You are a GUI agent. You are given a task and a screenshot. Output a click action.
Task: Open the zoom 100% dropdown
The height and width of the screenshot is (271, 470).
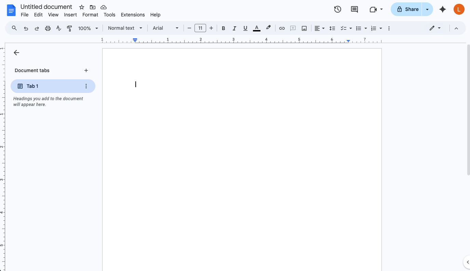click(x=88, y=28)
